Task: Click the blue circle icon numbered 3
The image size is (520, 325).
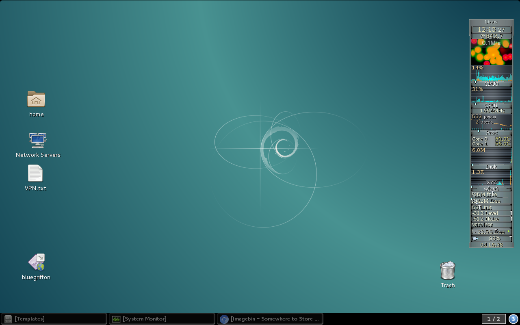Action: [x=513, y=319]
